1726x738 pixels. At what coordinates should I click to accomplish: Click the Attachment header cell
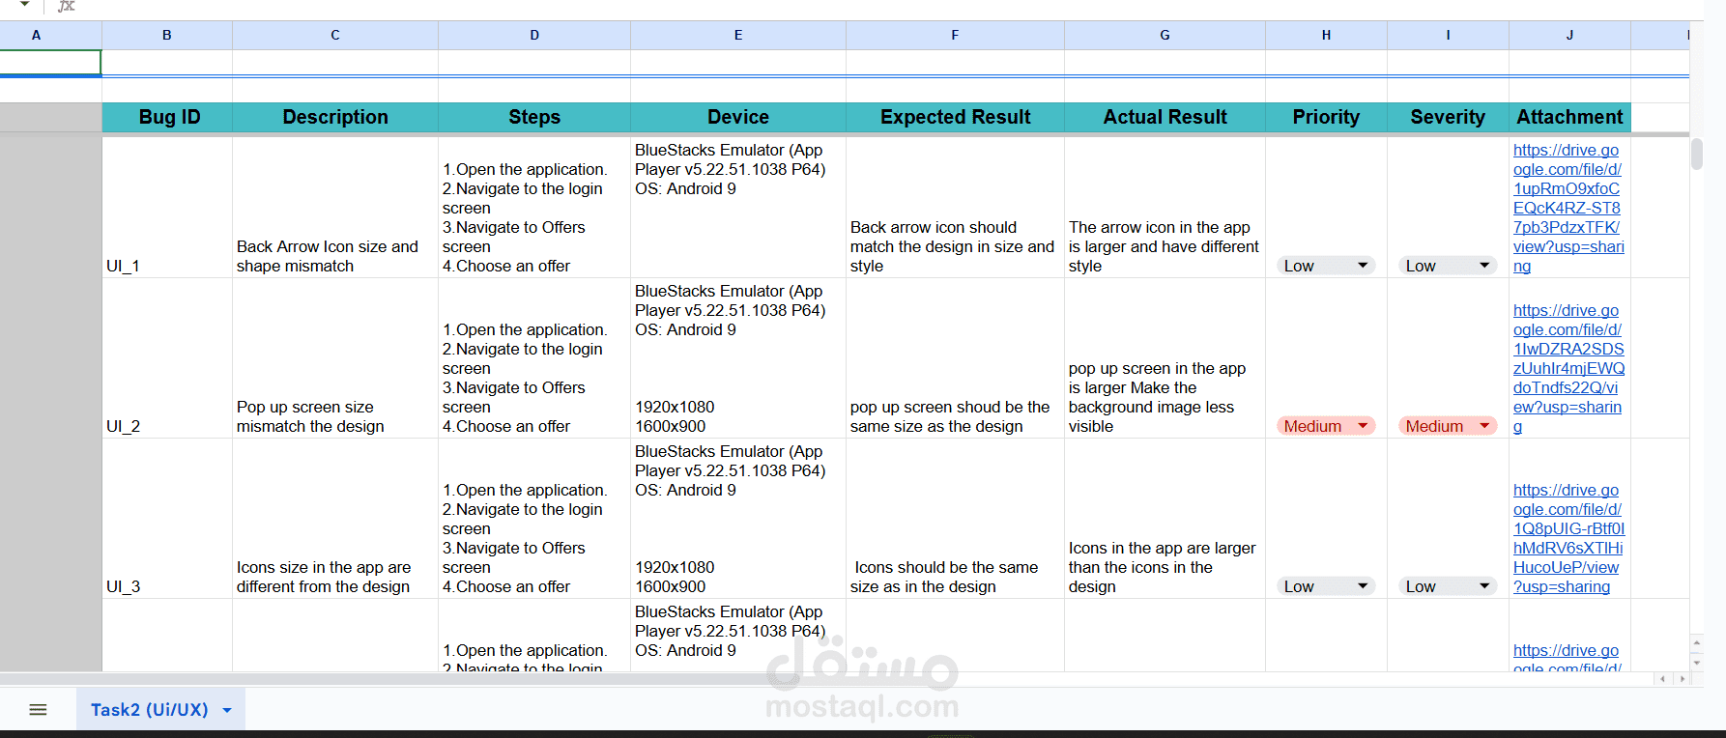click(x=1569, y=117)
